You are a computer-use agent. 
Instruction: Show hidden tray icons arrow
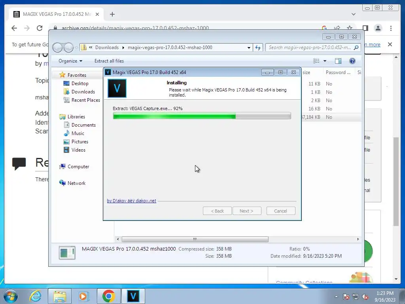[x=336, y=297]
